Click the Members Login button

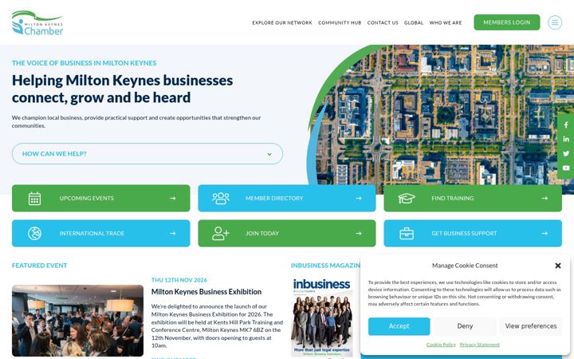[x=507, y=22]
